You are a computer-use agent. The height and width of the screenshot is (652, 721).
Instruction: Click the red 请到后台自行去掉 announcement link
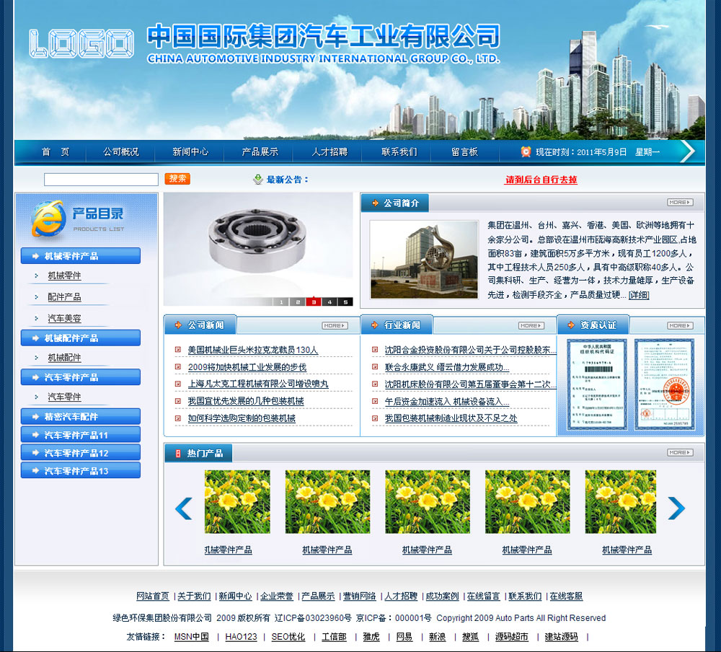pyautogui.click(x=541, y=180)
